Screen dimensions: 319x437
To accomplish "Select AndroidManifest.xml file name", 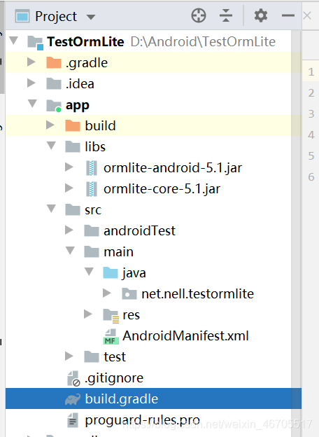I will click(x=185, y=336).
